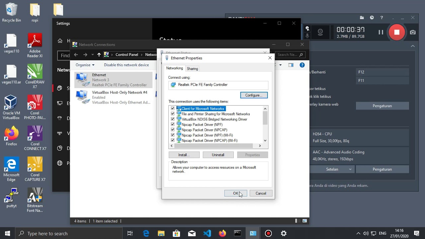This screenshot has width=425, height=239.
Task: Uncheck Client for Microsoft Networks checkbox
Action: (x=172, y=109)
